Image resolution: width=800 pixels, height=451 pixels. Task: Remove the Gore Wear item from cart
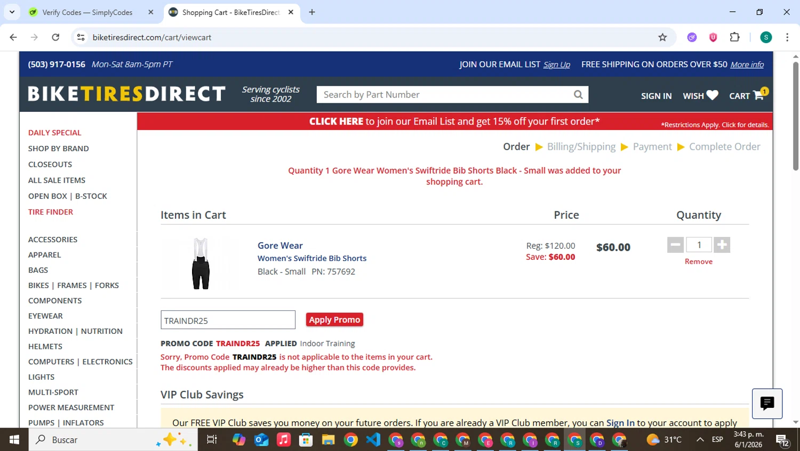point(699,261)
